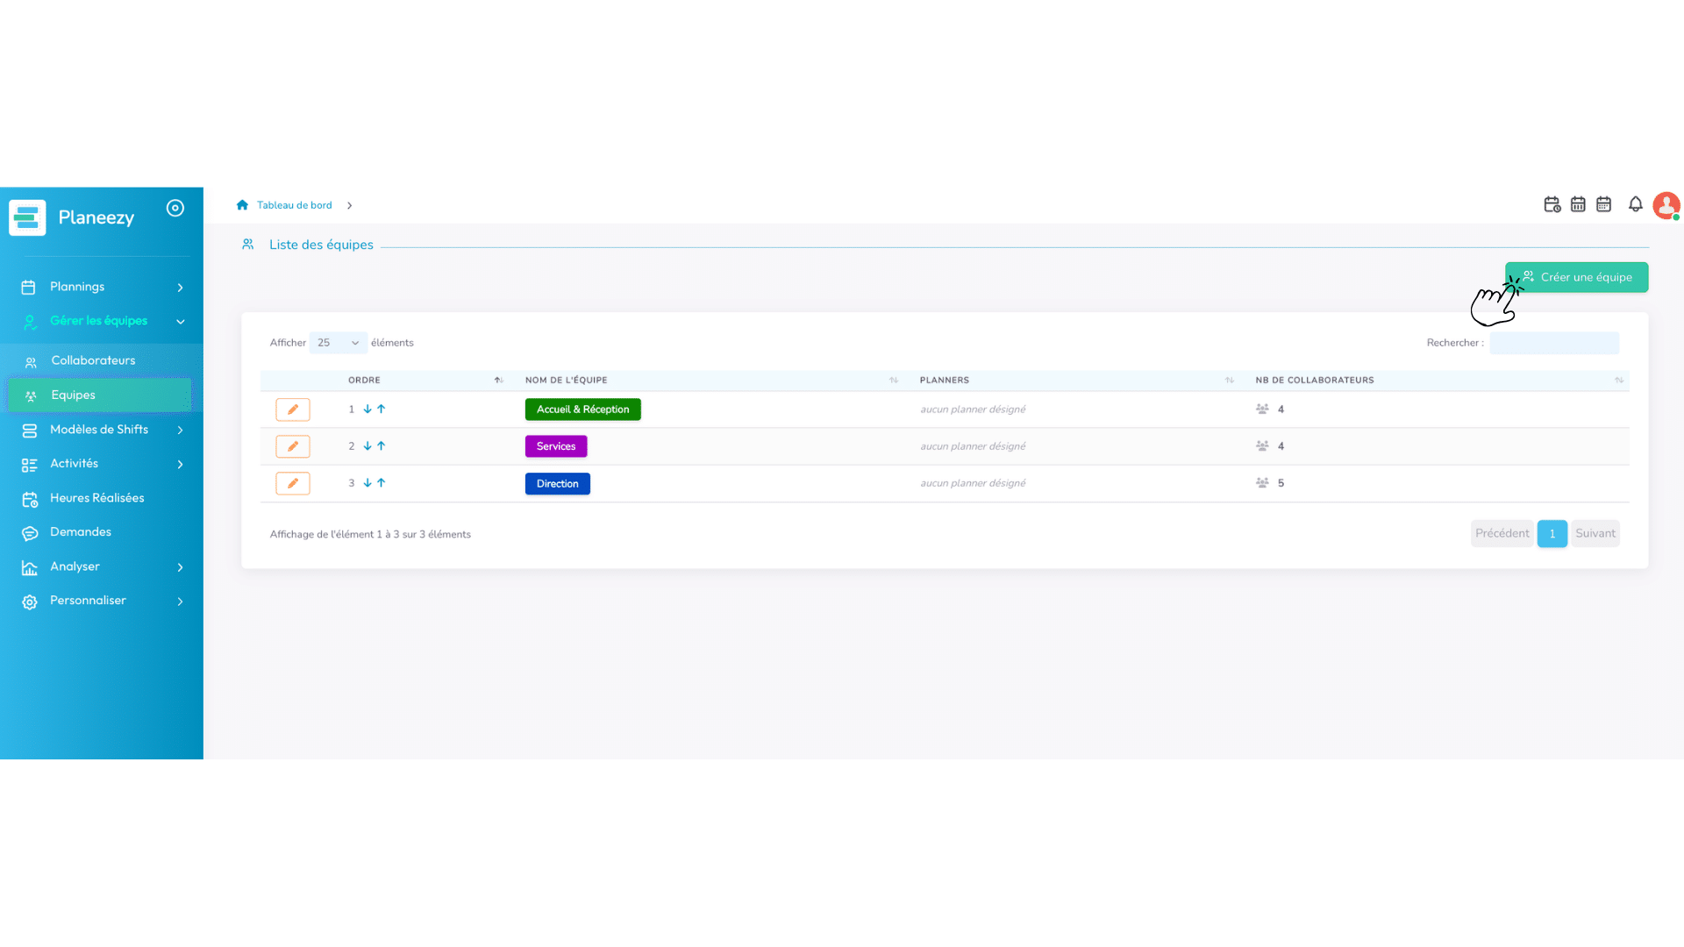Expand the Modèles de Shifts menu
This screenshot has width=1684, height=947.
click(x=102, y=430)
